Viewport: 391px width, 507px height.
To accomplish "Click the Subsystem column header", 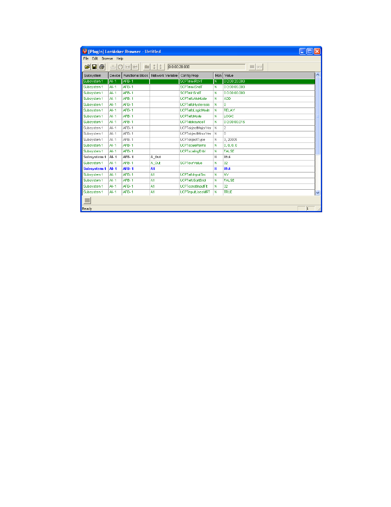I will (95, 76).
